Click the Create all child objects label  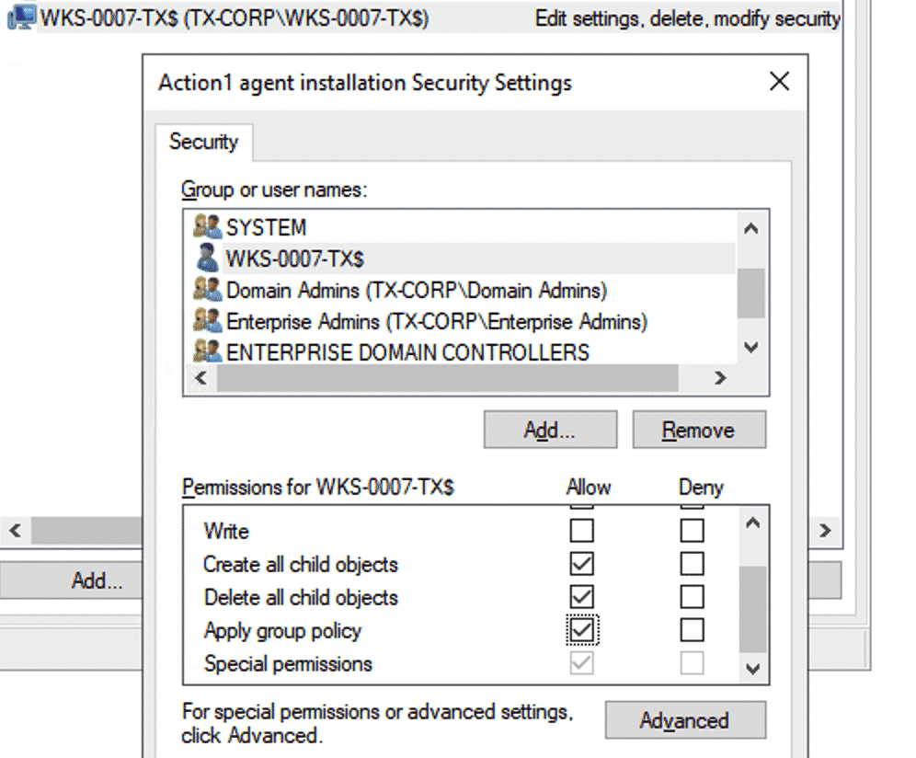point(301,564)
